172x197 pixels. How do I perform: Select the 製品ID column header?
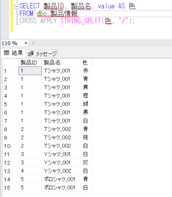(30, 63)
